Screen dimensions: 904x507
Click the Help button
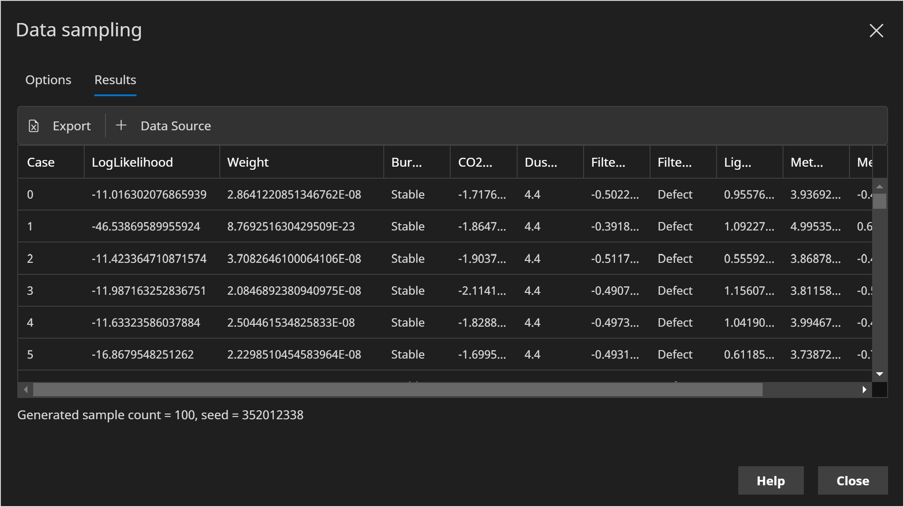pyautogui.click(x=771, y=480)
